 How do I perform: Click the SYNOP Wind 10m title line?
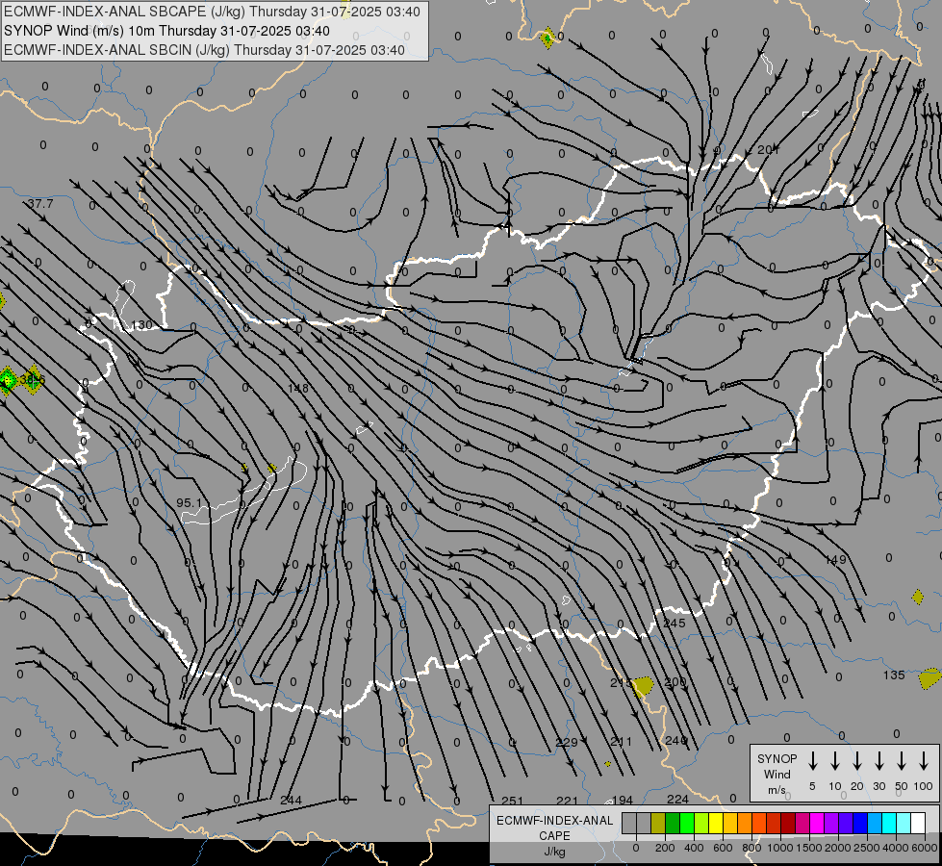point(166,31)
